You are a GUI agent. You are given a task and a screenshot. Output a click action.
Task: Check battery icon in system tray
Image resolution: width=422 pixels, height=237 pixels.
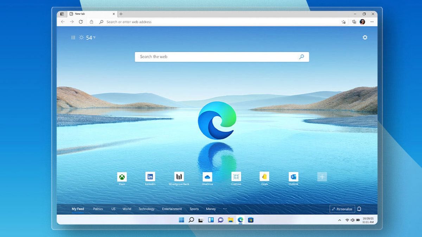358,220
